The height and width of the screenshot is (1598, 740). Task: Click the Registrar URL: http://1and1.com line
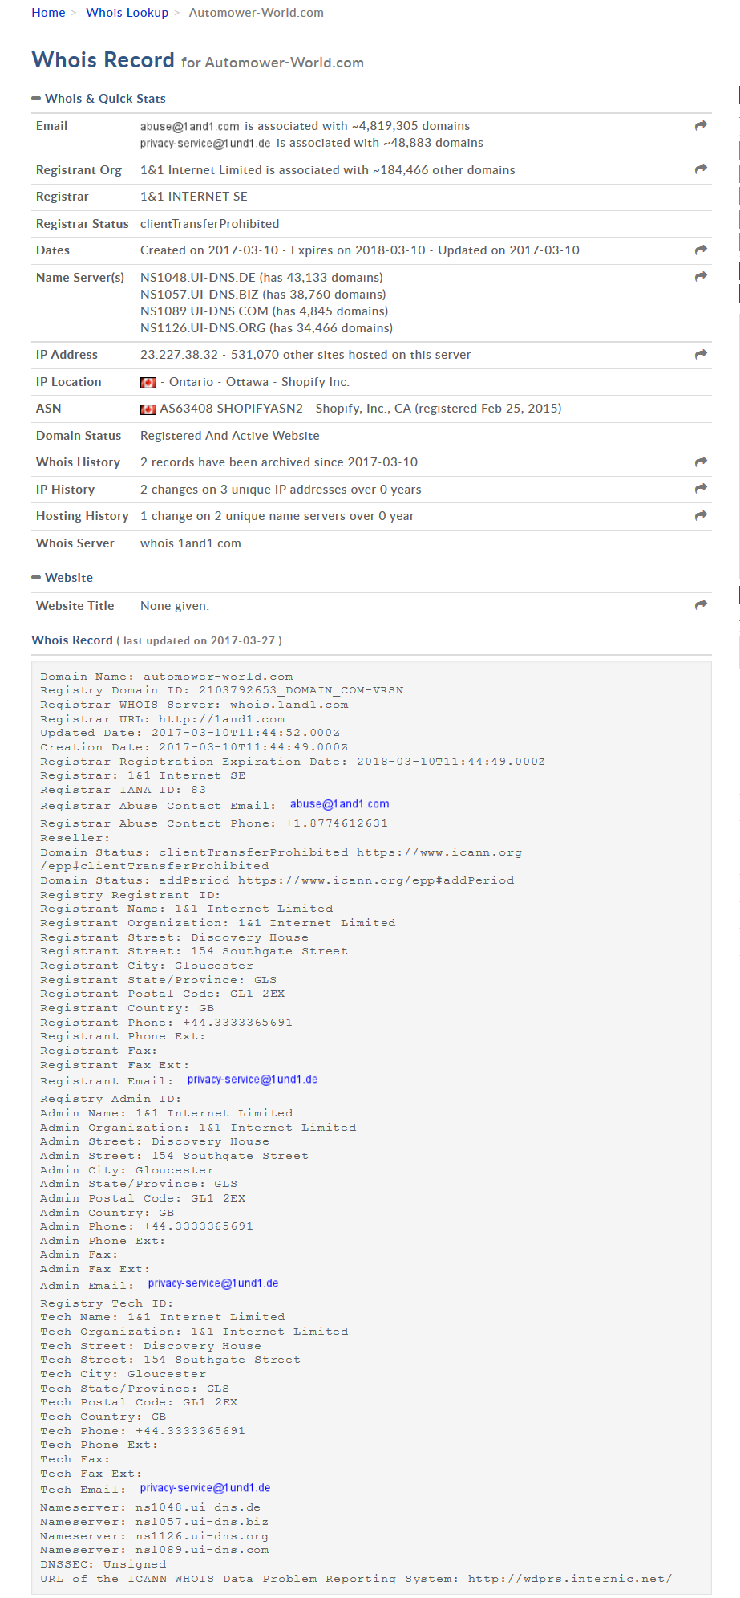click(163, 719)
